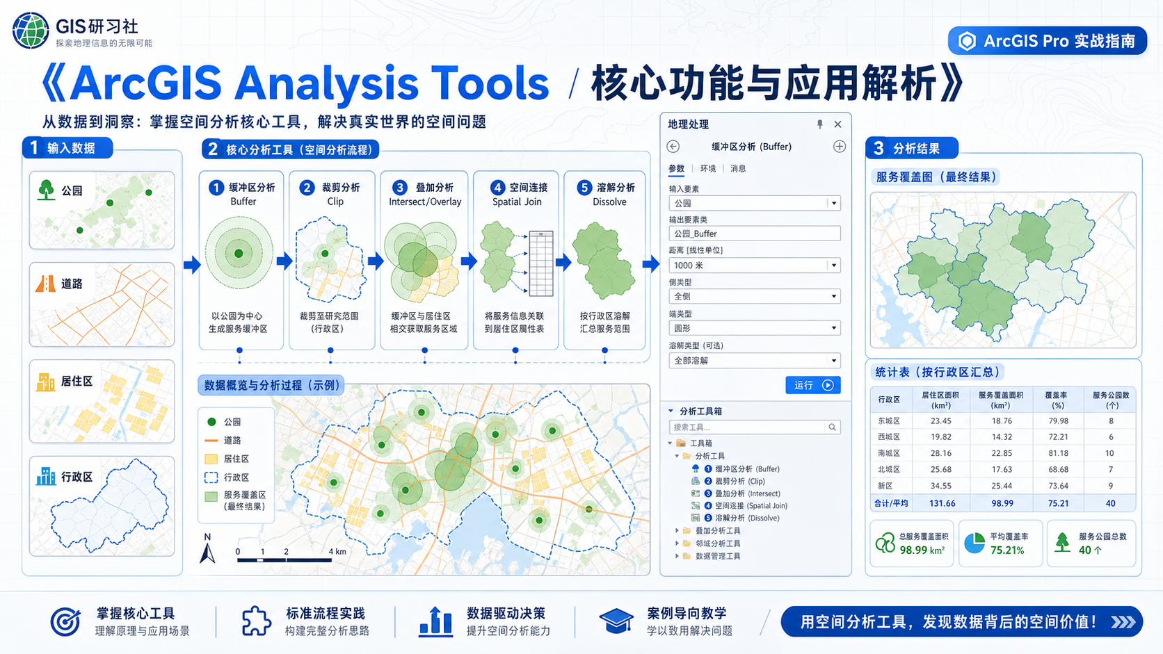The height and width of the screenshot is (654, 1163).
Task: Click the plus circle icon next to Buffer title
Action: (x=840, y=147)
